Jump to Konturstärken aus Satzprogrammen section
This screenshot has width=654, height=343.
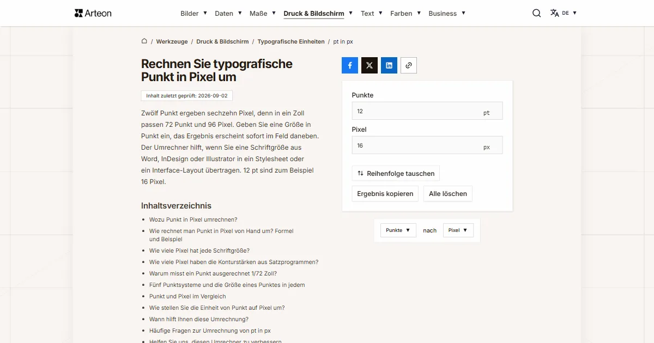point(234,262)
